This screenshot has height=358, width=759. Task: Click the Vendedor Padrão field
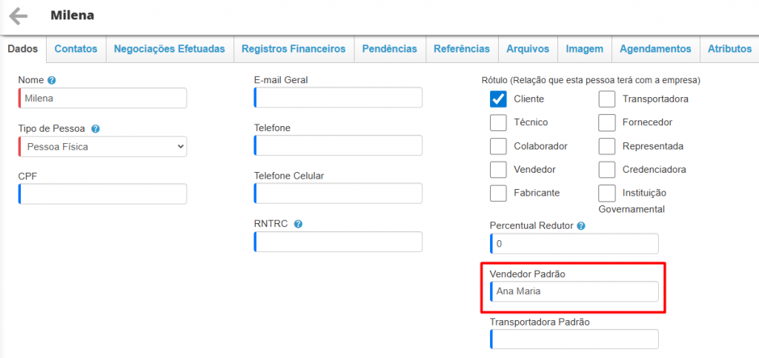[574, 291]
